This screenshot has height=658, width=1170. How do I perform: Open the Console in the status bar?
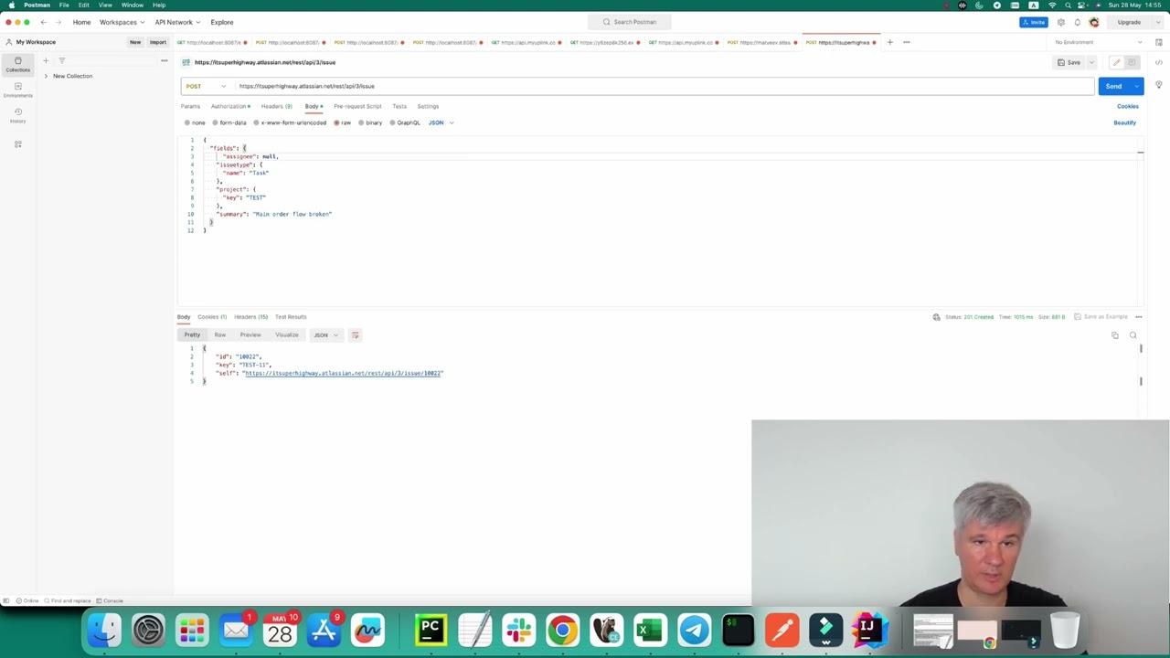[x=110, y=600]
